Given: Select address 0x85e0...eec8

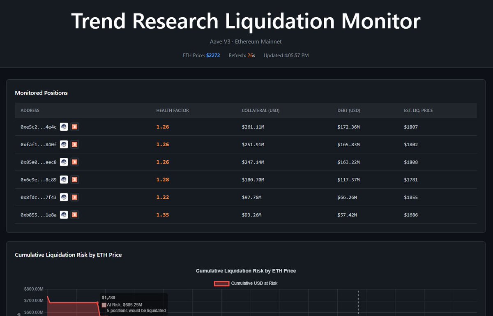Looking at the screenshot, I should tap(39, 162).
